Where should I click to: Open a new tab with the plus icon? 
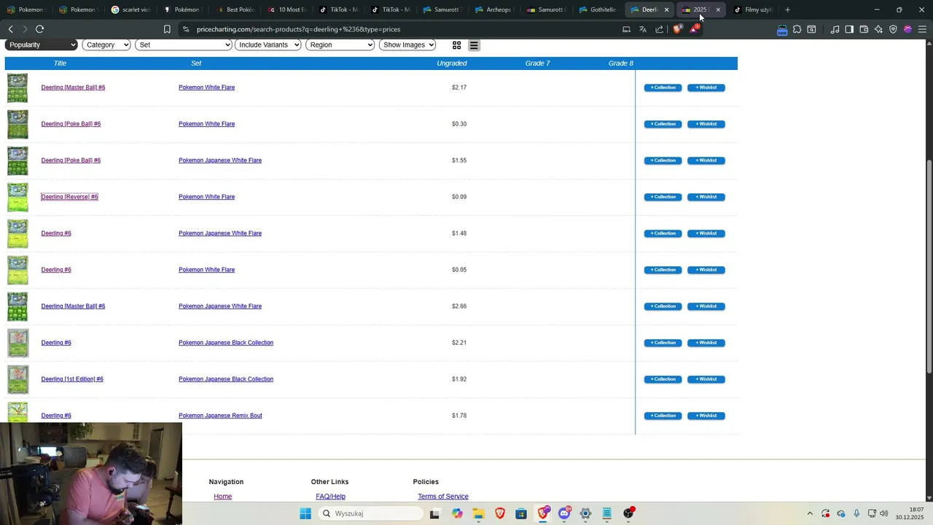[x=787, y=9]
